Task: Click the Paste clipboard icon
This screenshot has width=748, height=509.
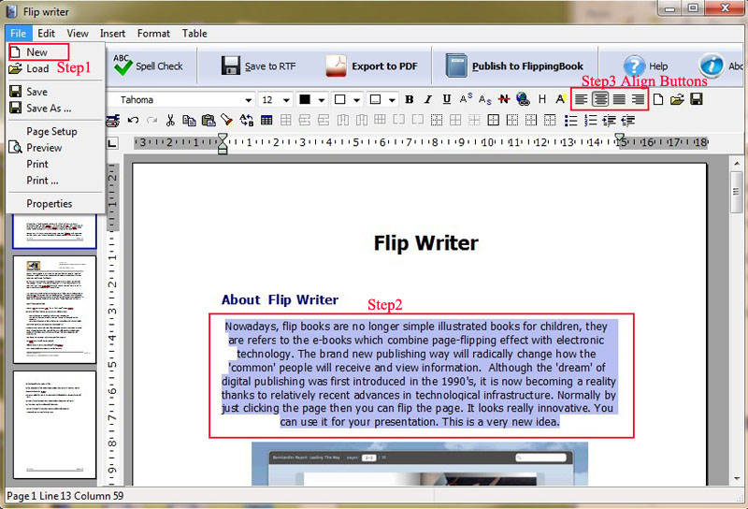Action: [x=209, y=120]
